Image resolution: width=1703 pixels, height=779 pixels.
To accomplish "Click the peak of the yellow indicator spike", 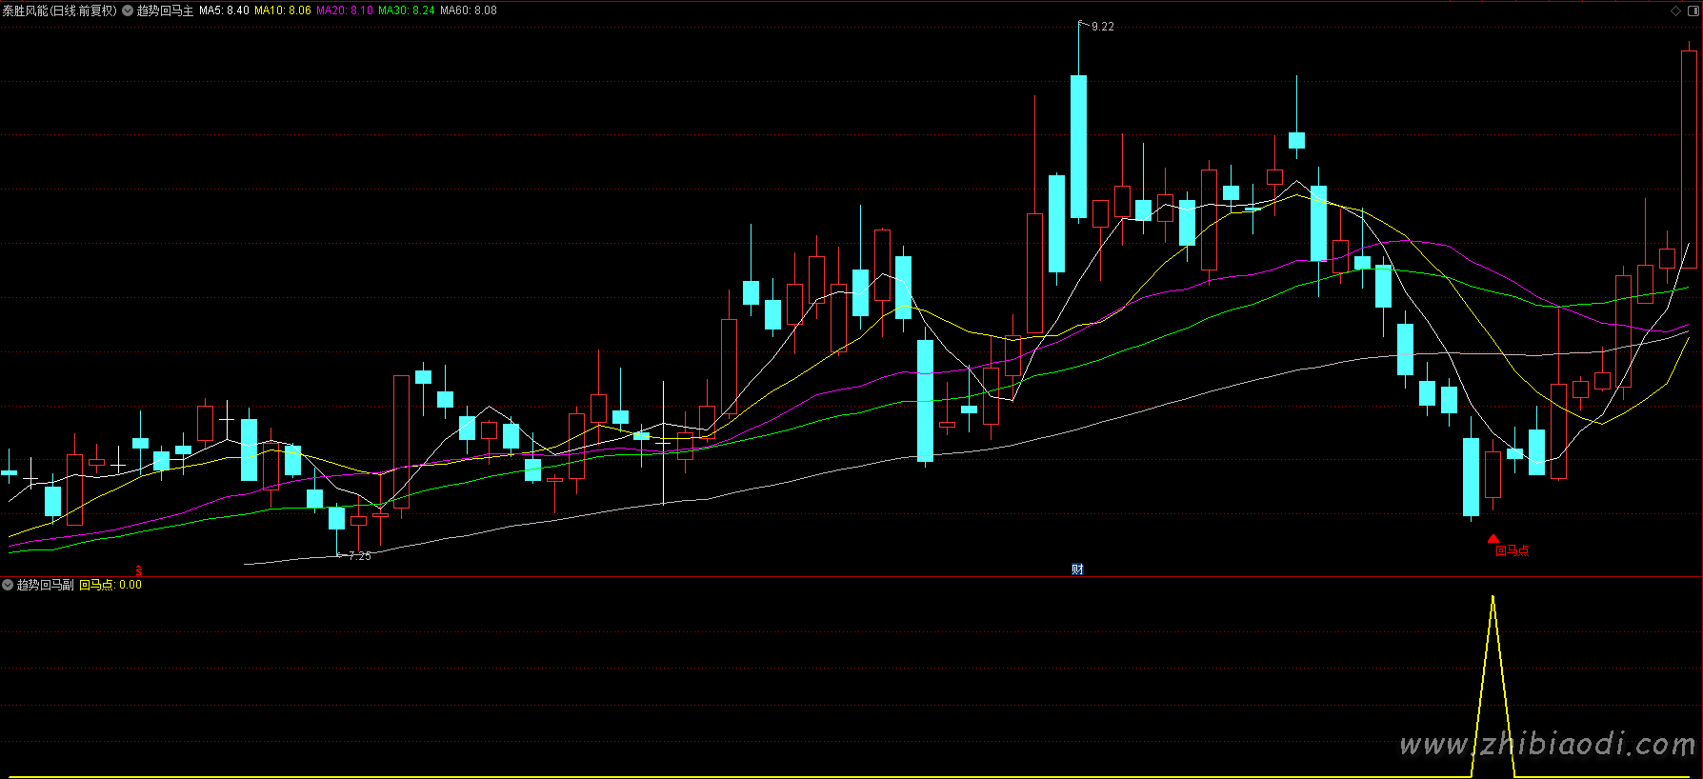I will click(x=1493, y=597).
